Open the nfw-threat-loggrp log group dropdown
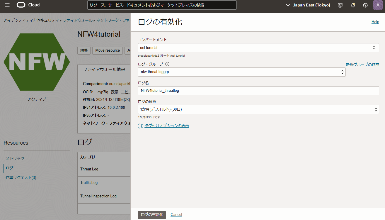 pos(241,72)
